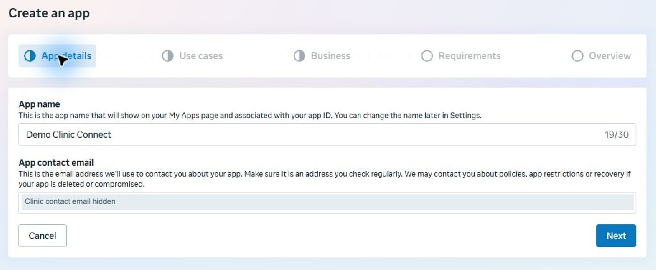Jump to the Overview step
The width and height of the screenshot is (656, 270).
[601, 56]
